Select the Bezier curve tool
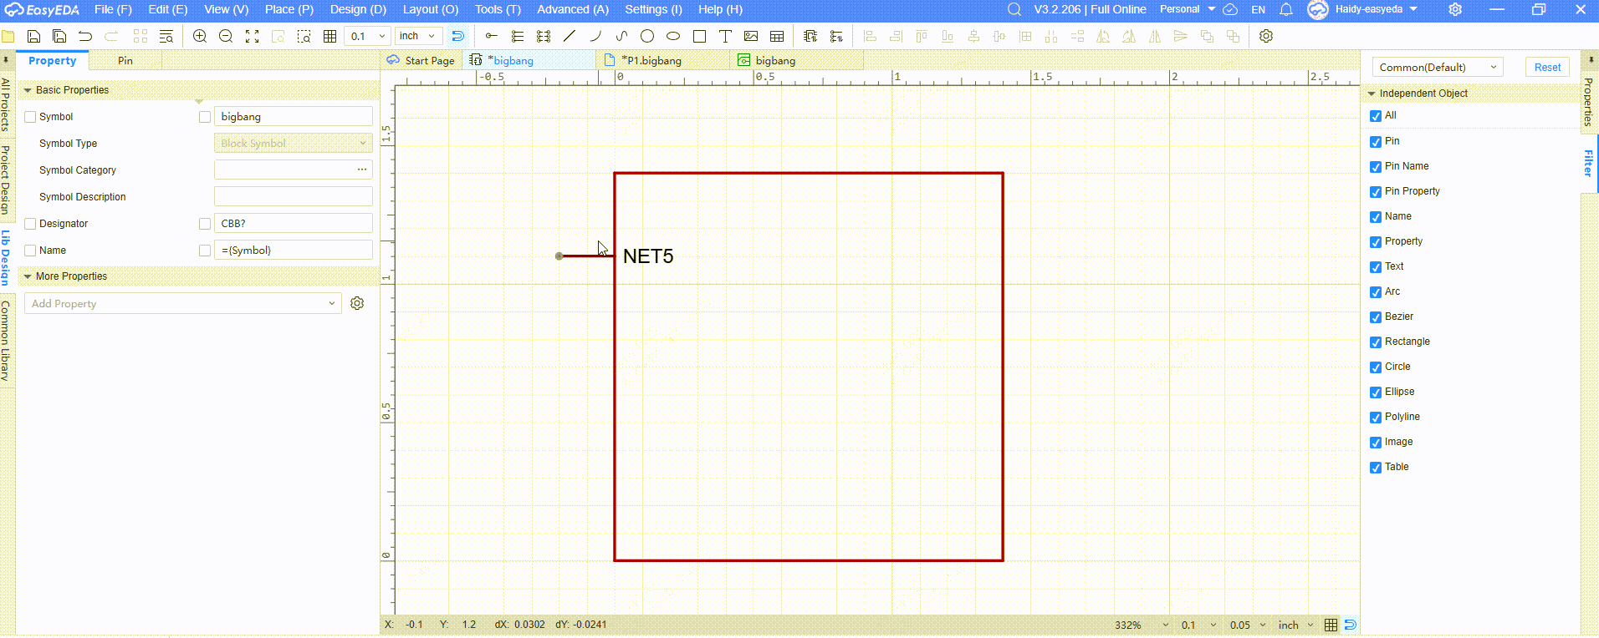Viewport: 1599px width, 638px height. click(x=621, y=36)
